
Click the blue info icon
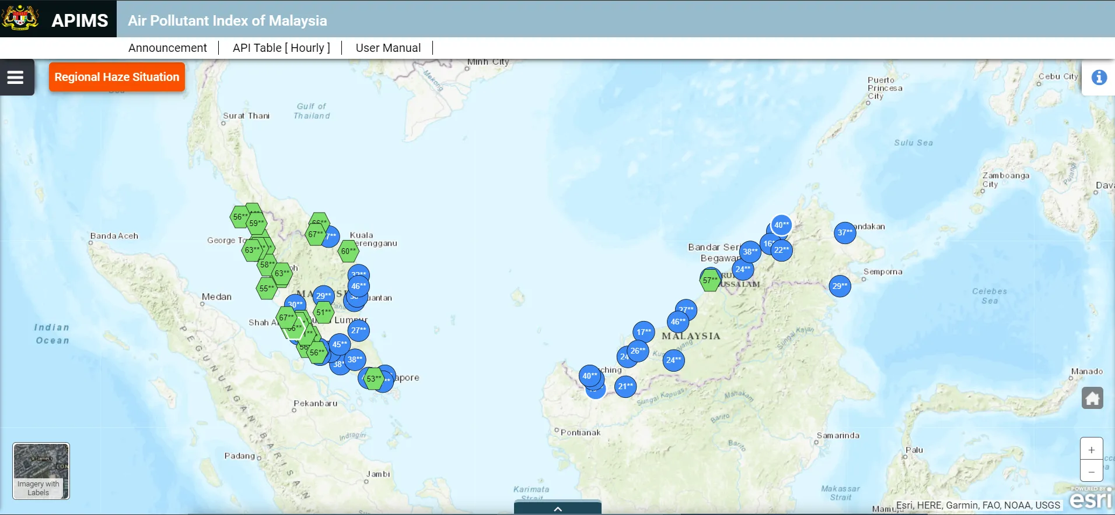click(1099, 77)
